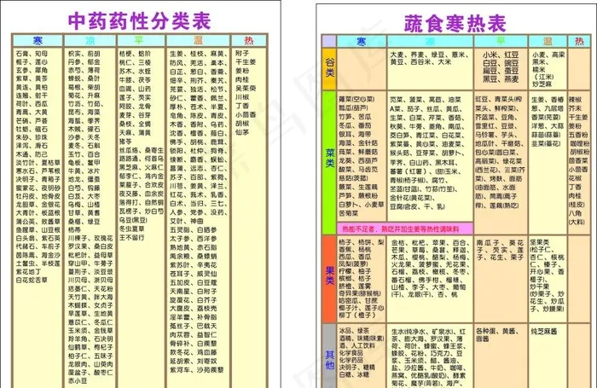Click the 其他 row label
The image size is (597, 388).
click(330, 360)
